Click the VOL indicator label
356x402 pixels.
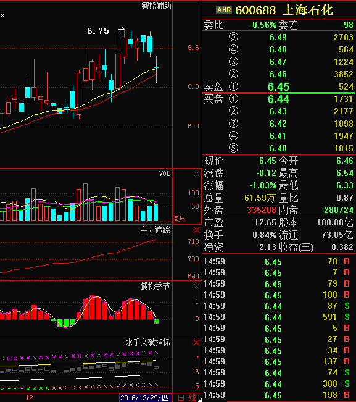[x=165, y=174]
